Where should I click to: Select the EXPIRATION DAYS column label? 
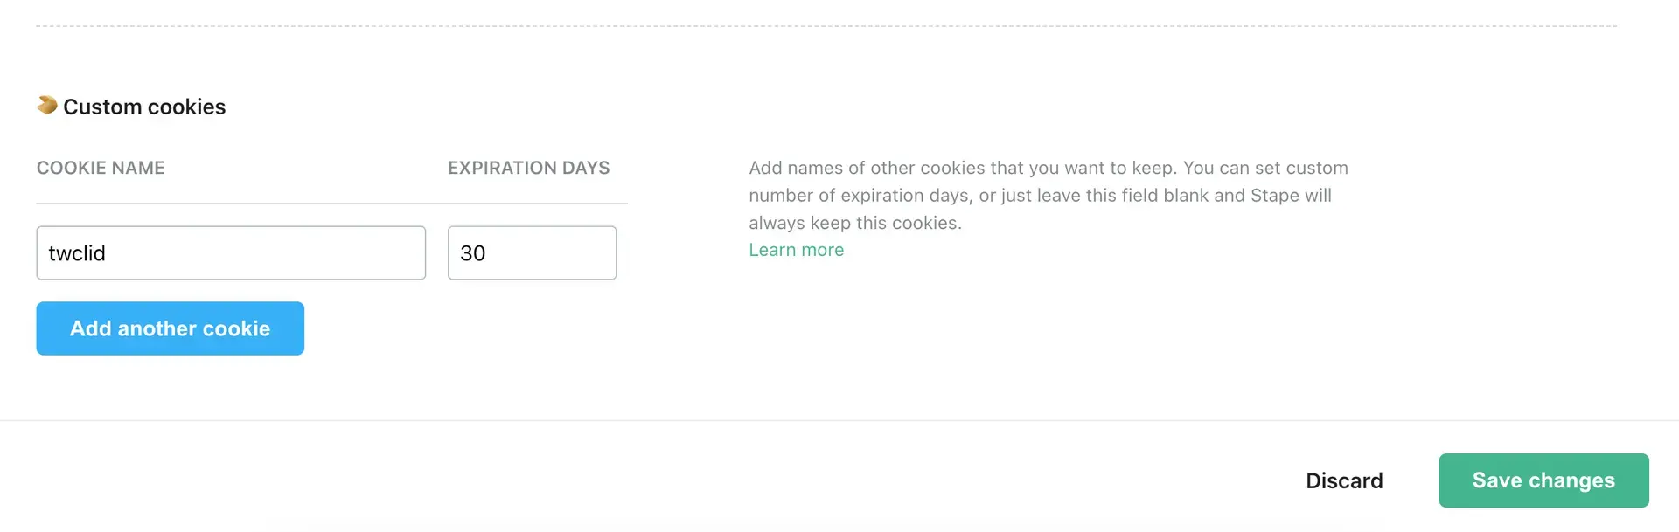coord(529,168)
